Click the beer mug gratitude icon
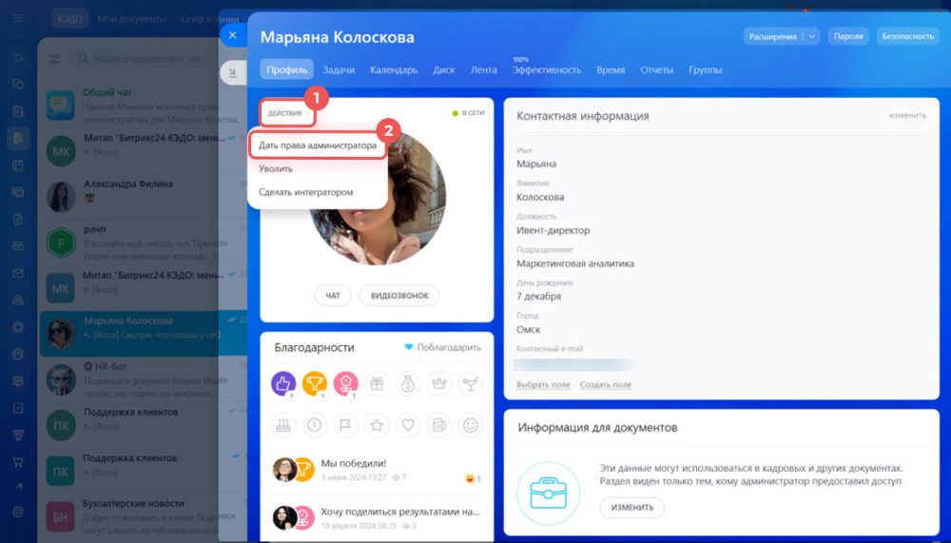Screen dimensions: 951x543 pyautogui.click(x=439, y=425)
